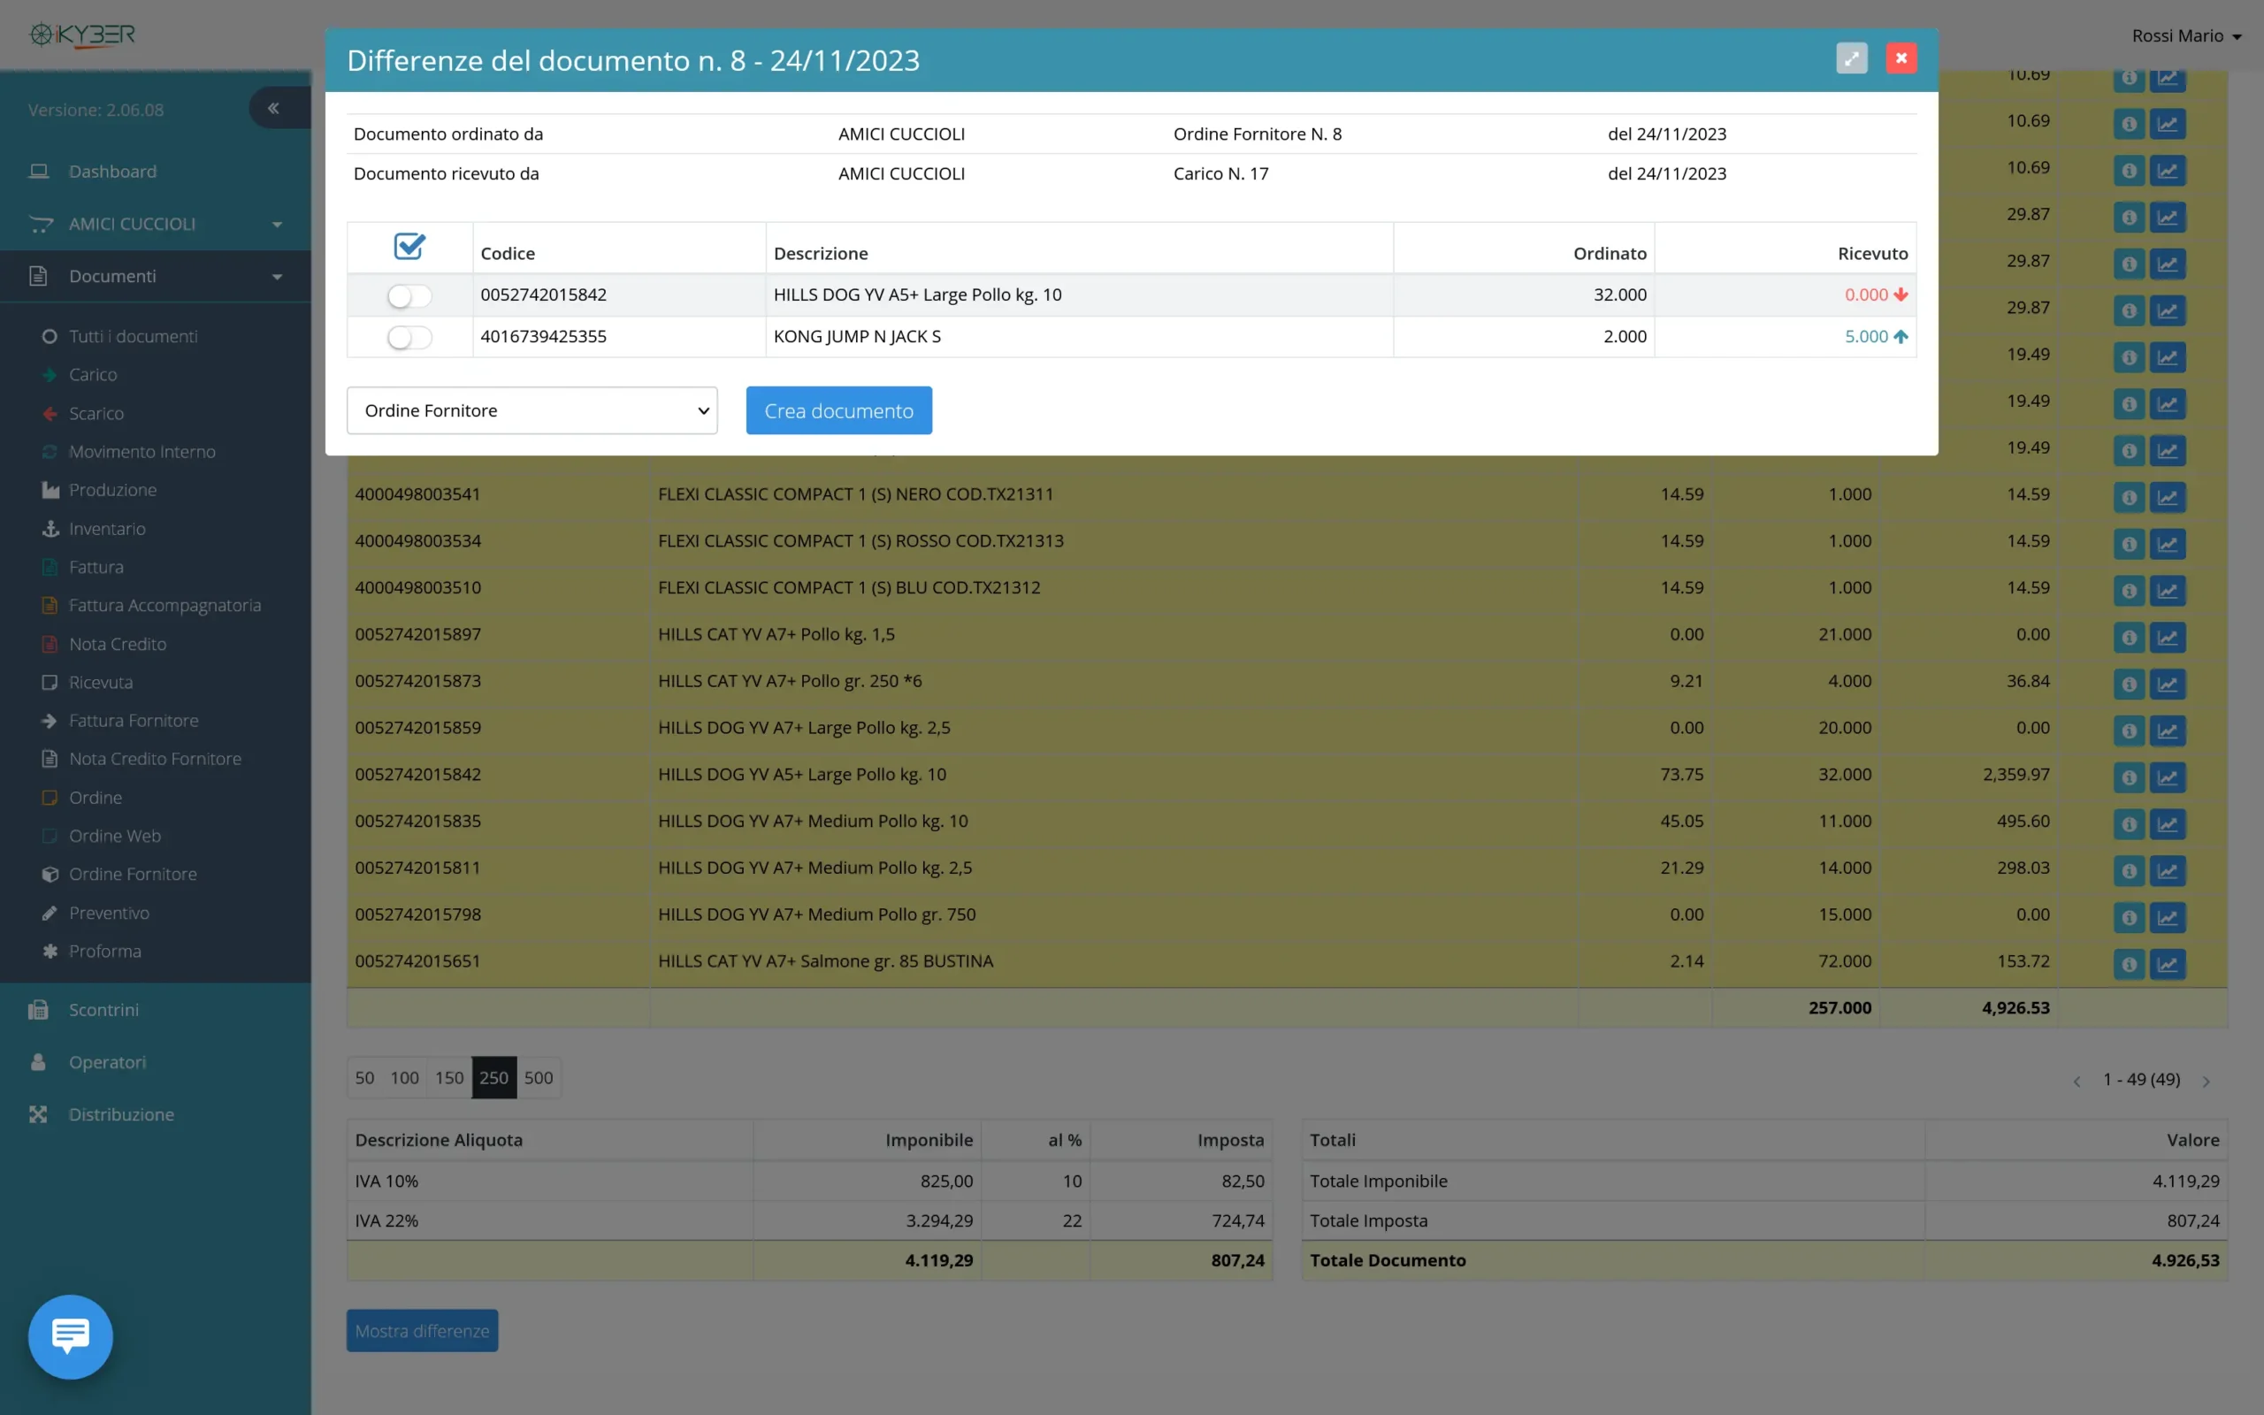
Task: Open chart icon for FLEXI CLASSIC ROSSO row
Action: [x=2167, y=544]
